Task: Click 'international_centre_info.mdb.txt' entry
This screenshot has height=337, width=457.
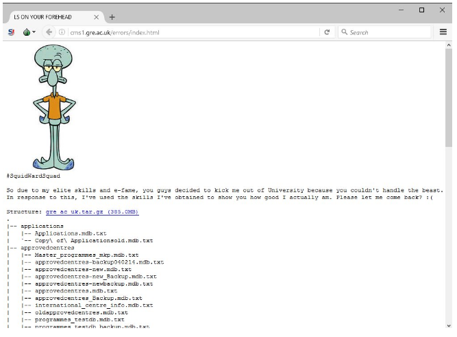Action: point(94,305)
